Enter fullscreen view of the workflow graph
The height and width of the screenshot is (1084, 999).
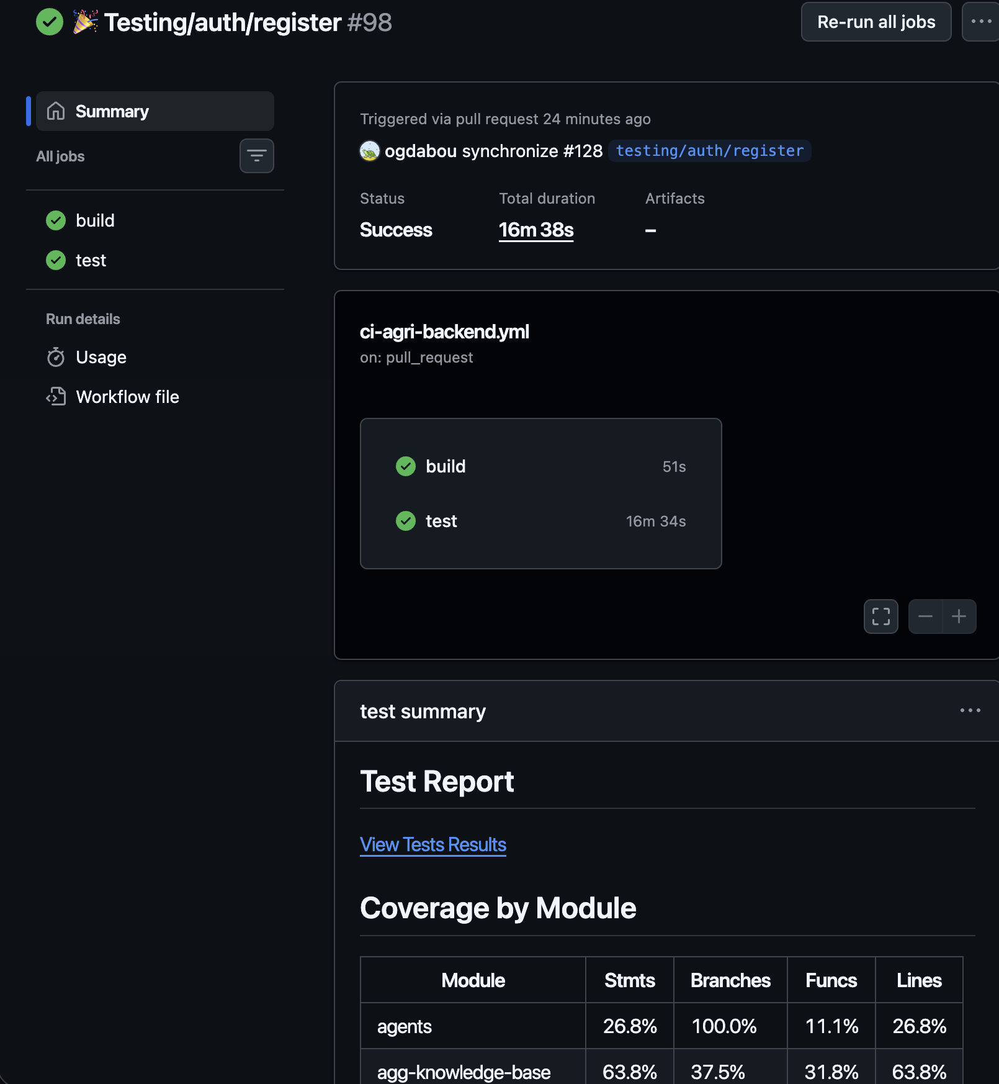click(x=880, y=617)
